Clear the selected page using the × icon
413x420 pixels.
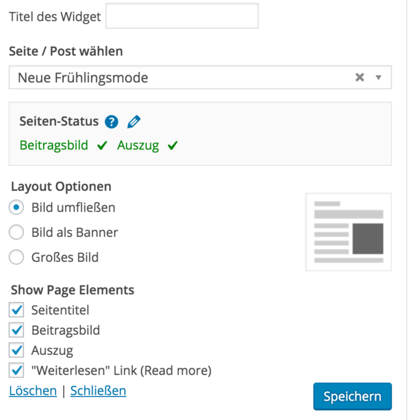tap(360, 77)
